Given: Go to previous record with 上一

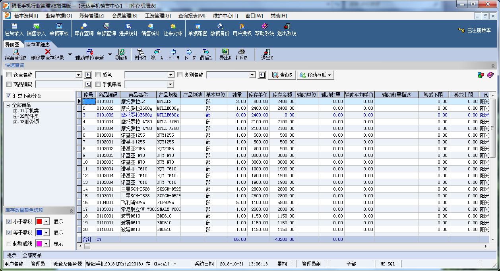Looking at the screenshot, I should click(x=173, y=55).
